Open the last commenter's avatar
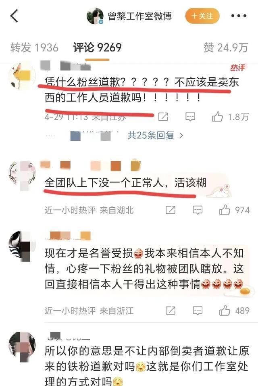Viewport: 258px width, 386px height. 22,346
